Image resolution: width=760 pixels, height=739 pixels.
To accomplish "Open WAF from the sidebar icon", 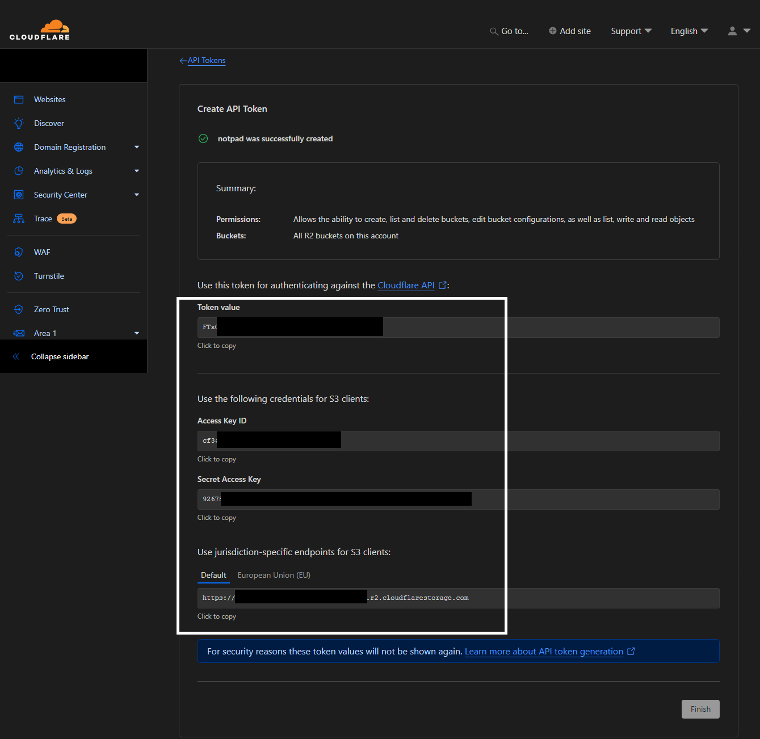I will (18, 252).
